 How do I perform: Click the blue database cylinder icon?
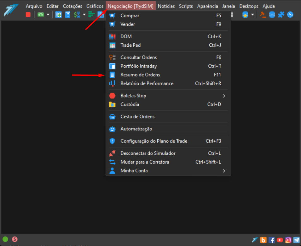[272, 15]
